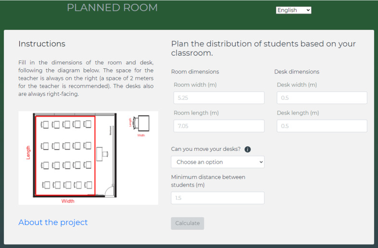Viewport: 378px width, 248px height.
Task: Click the door symbol in the classroom diagram
Action: (x=110, y=191)
